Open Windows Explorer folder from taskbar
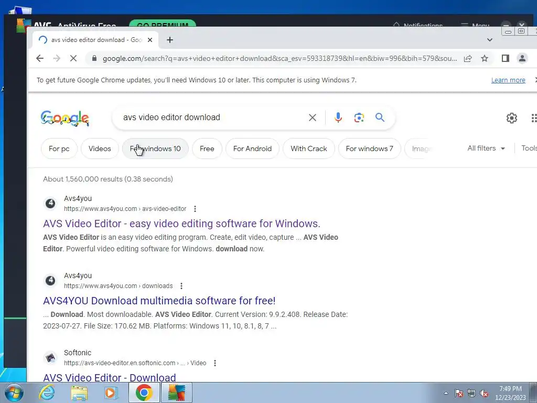This screenshot has width=537, height=403. pyautogui.click(x=79, y=393)
